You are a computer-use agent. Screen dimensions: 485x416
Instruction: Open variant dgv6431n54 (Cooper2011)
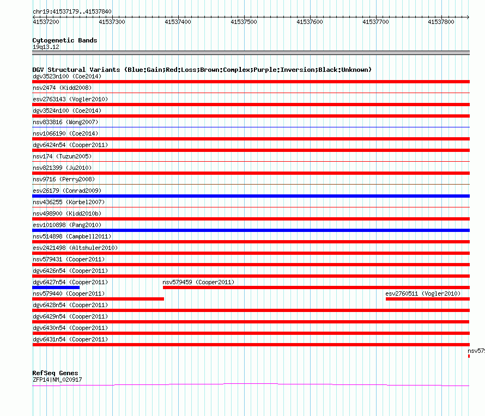click(x=70, y=339)
